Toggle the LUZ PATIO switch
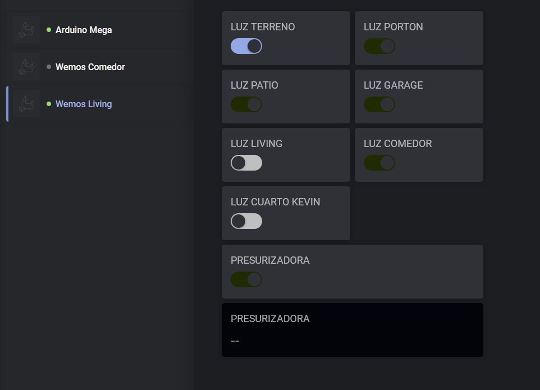Screen dimensions: 540x390 click(246, 104)
